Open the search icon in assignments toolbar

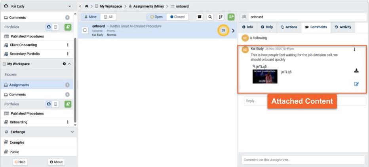tap(210, 17)
